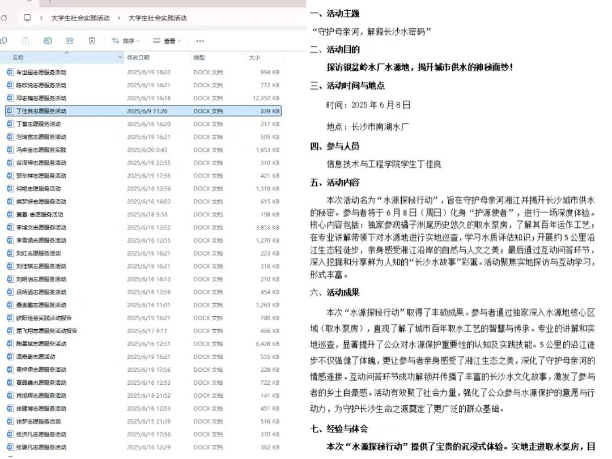Open the three-dot more options menu
This screenshot has width=612, height=459.
200,41
